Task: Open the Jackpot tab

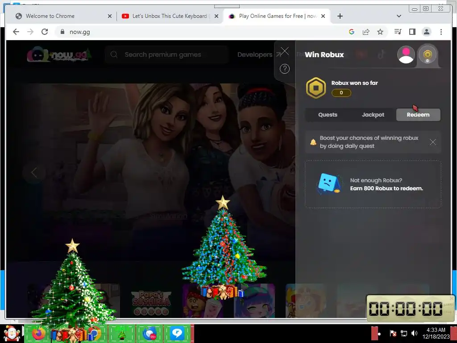Action: (373, 115)
